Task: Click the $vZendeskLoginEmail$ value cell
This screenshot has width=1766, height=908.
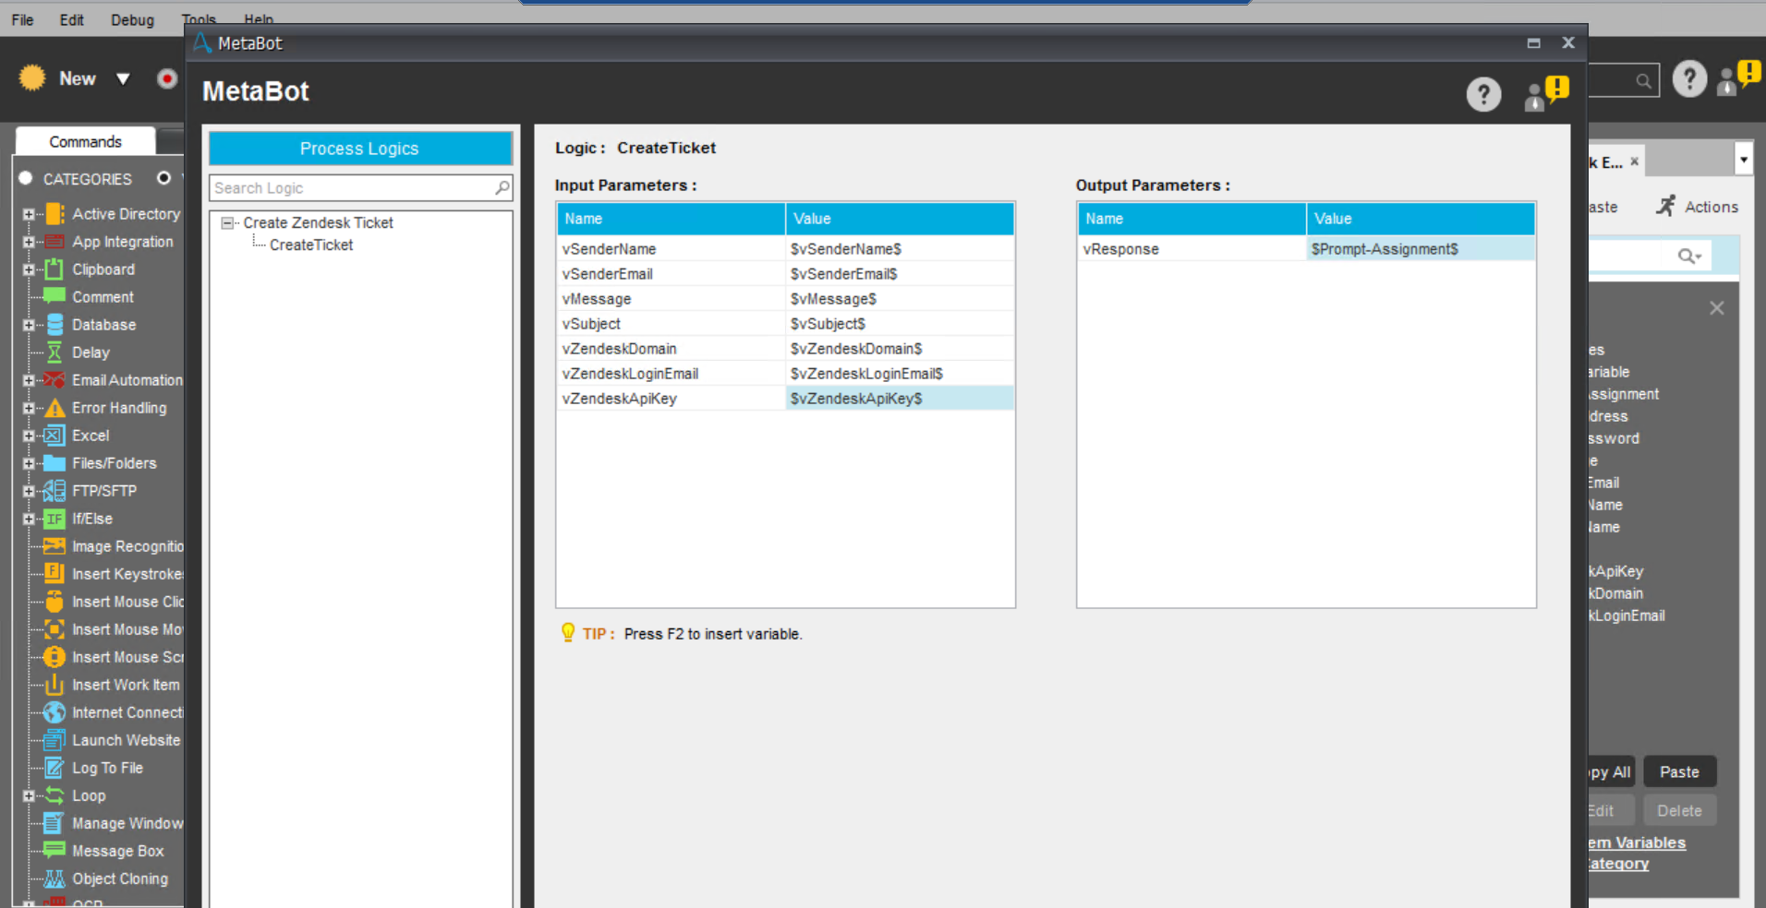Action: pyautogui.click(x=900, y=374)
